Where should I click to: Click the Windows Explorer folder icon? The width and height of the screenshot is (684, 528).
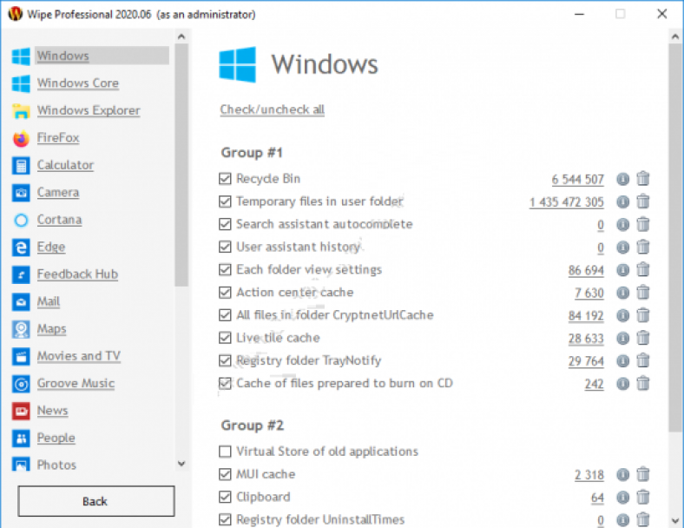click(21, 111)
